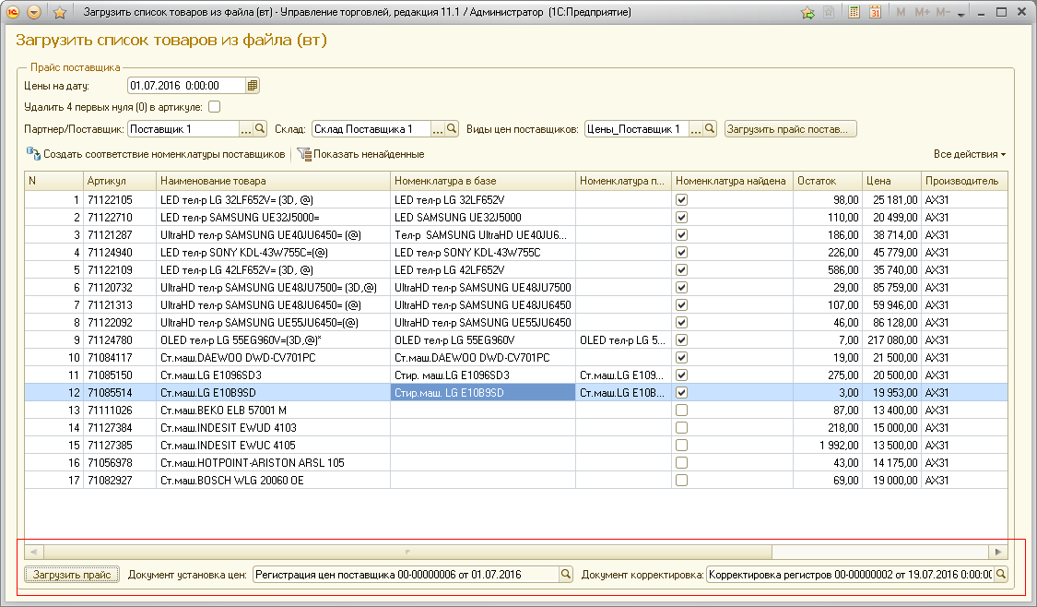Screen dimensions: 1037x607
Task: Click Показать ненайденные filter command
Action: point(361,154)
